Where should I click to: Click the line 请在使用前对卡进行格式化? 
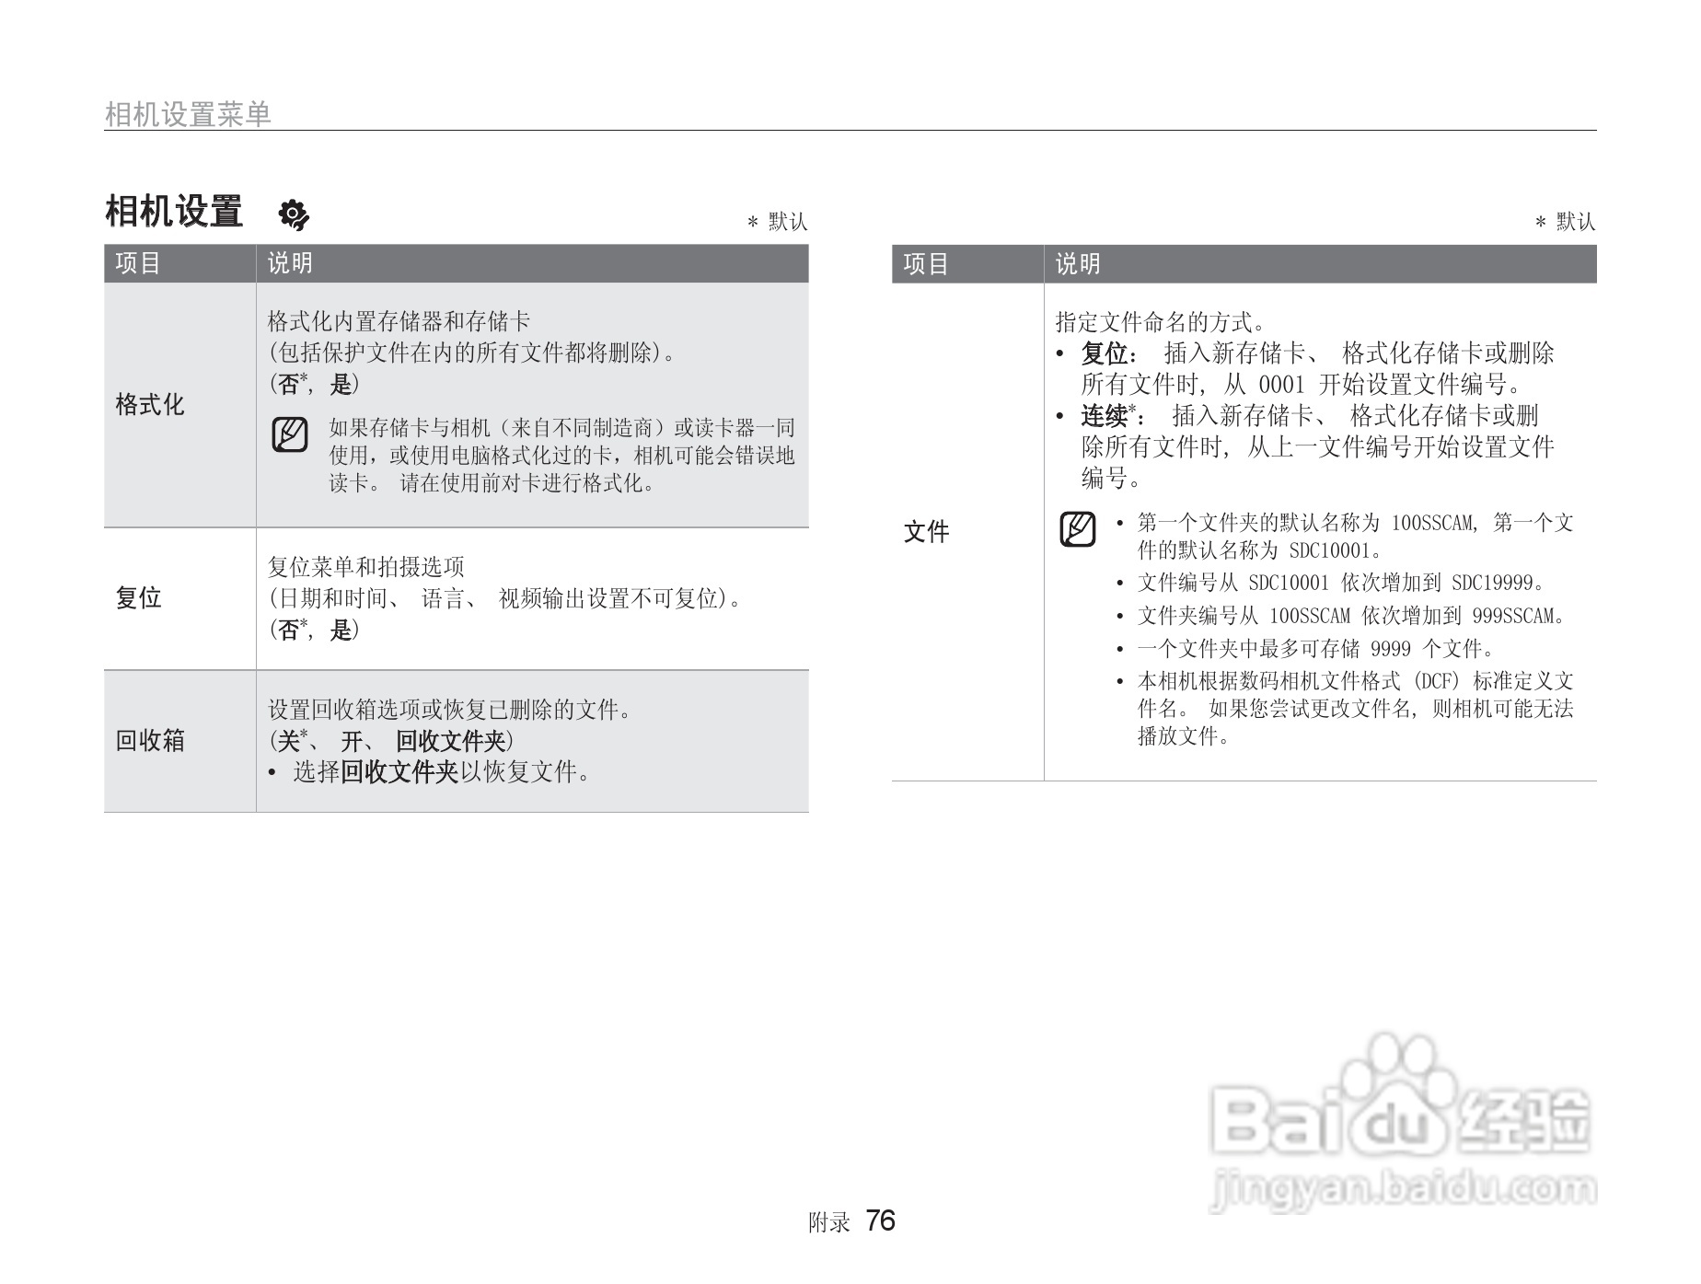click(529, 483)
